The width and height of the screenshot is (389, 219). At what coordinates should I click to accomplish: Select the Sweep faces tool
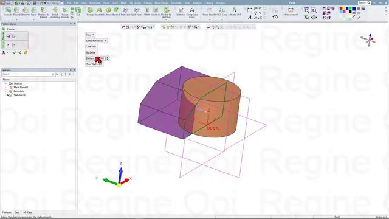pyautogui.click(x=90, y=12)
